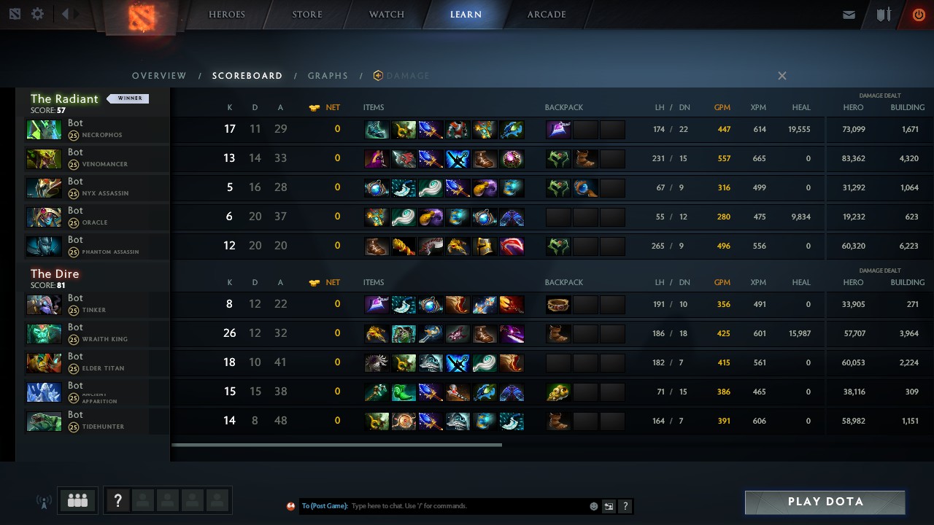Click the scoreboard horizontal scrollbar
The width and height of the screenshot is (934, 525).
pyautogui.click(x=336, y=445)
